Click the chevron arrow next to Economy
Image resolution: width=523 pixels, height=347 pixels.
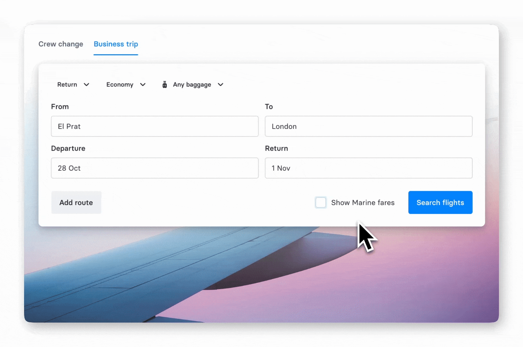coord(143,85)
